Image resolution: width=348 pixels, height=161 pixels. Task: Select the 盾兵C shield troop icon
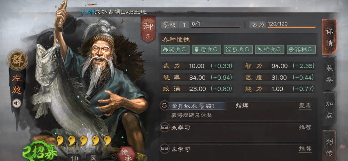pyautogui.click(x=207, y=50)
